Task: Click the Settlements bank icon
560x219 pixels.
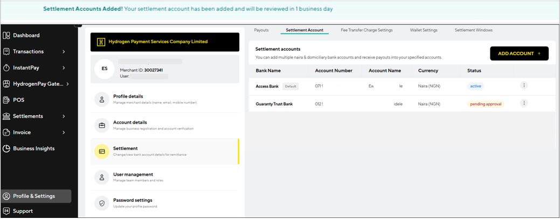Action: [6, 116]
